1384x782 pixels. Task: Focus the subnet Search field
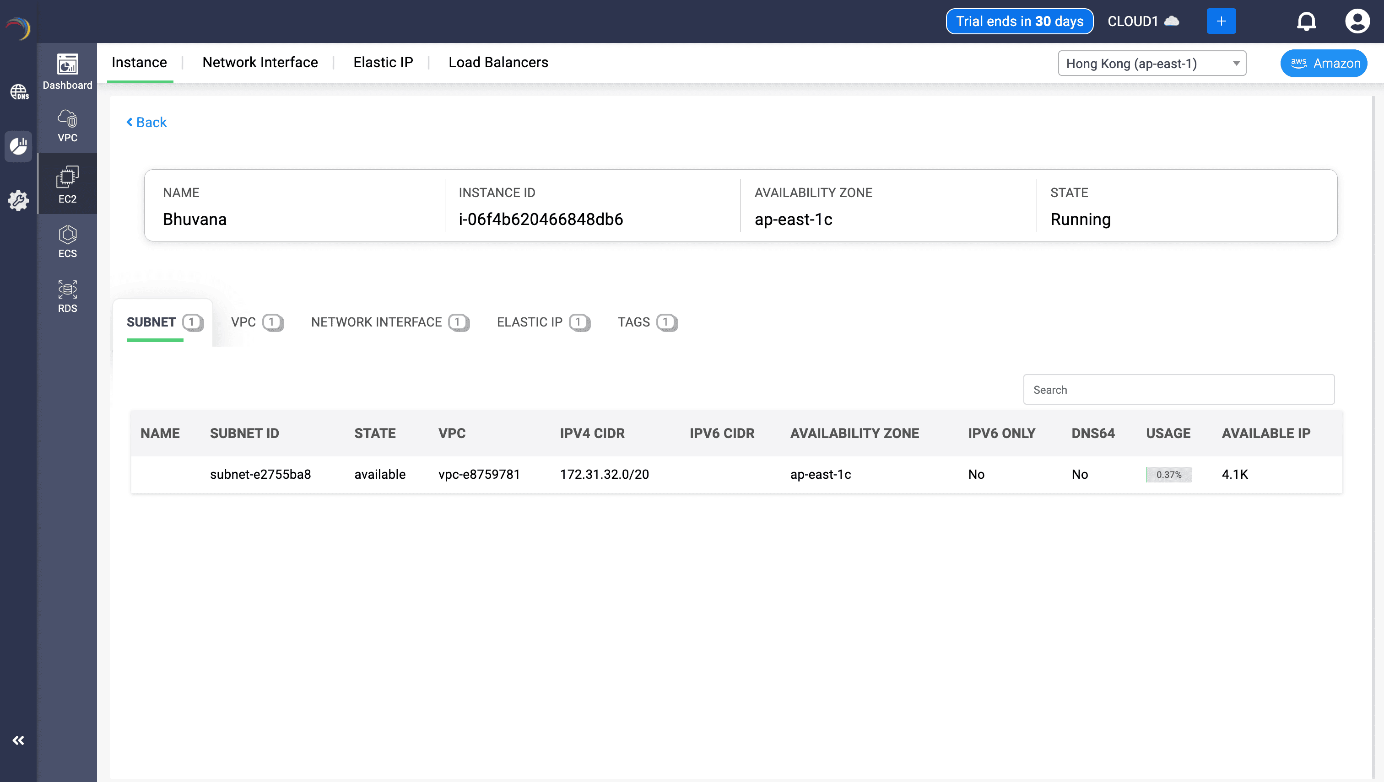[1178, 390]
